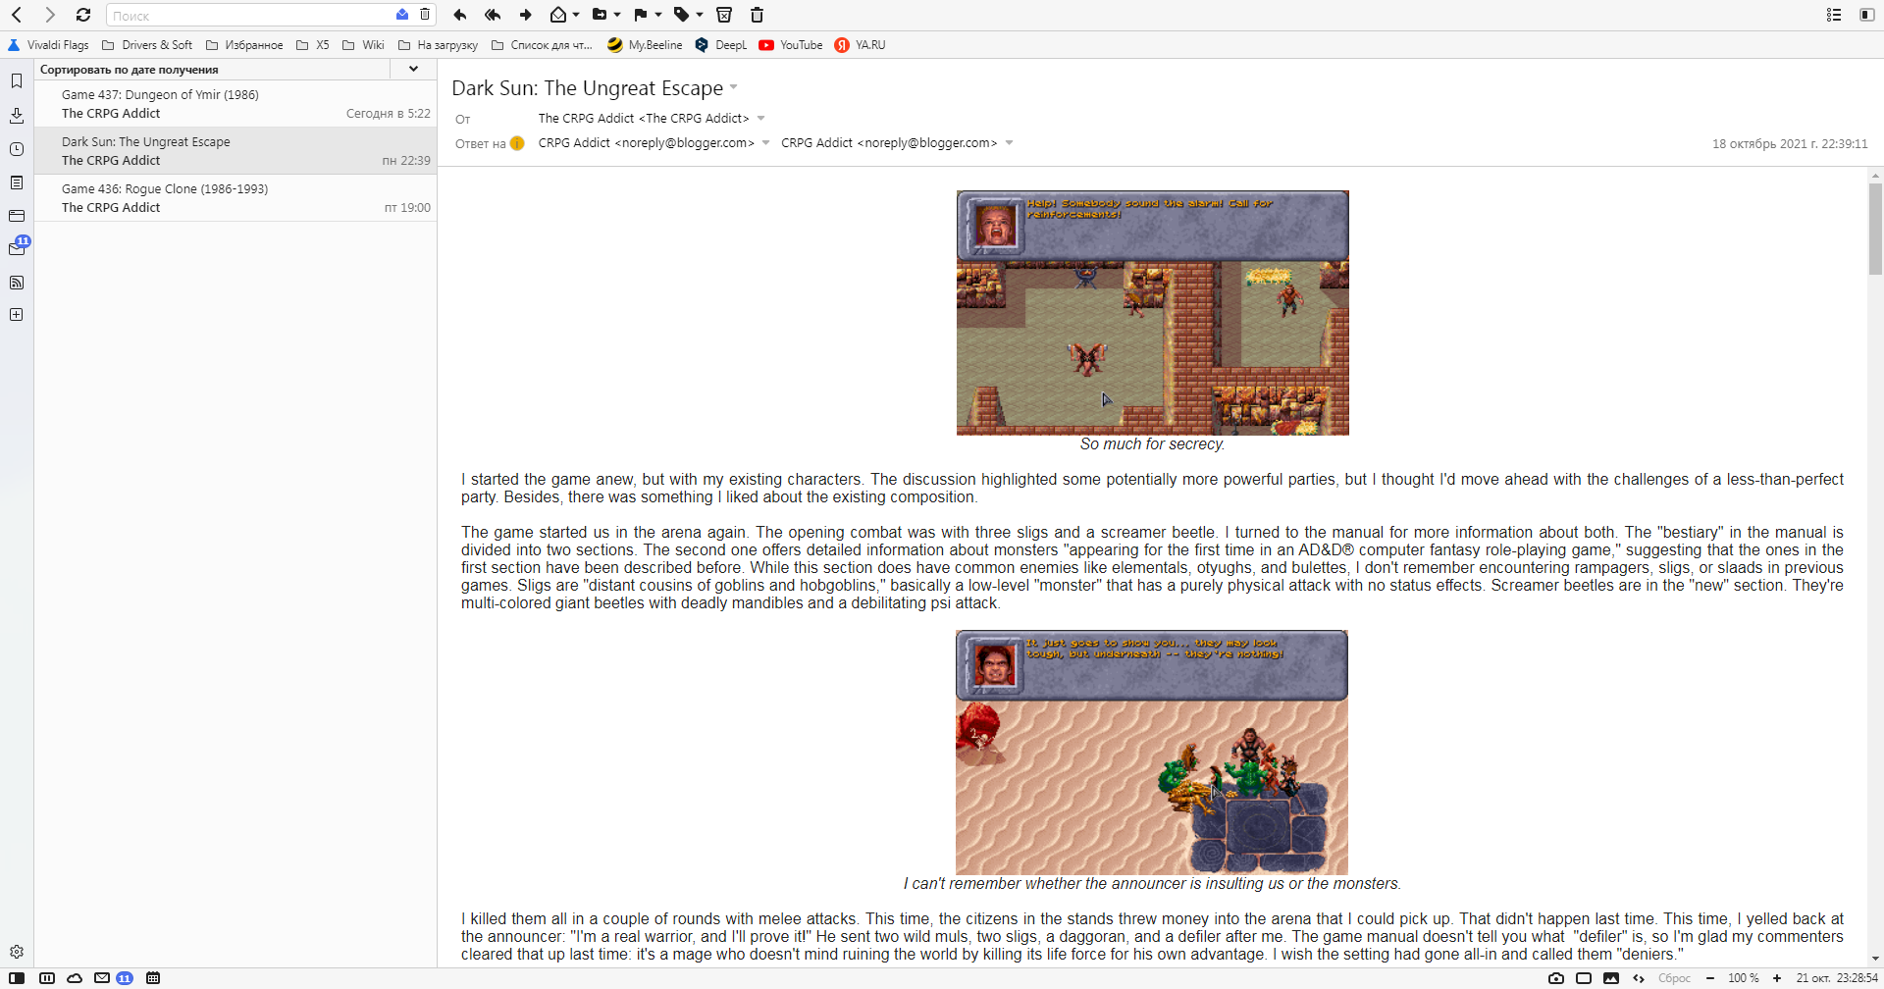Open the email Game 436: Rogue Clone
Viewport: 1884px width, 989px height.
(235, 198)
